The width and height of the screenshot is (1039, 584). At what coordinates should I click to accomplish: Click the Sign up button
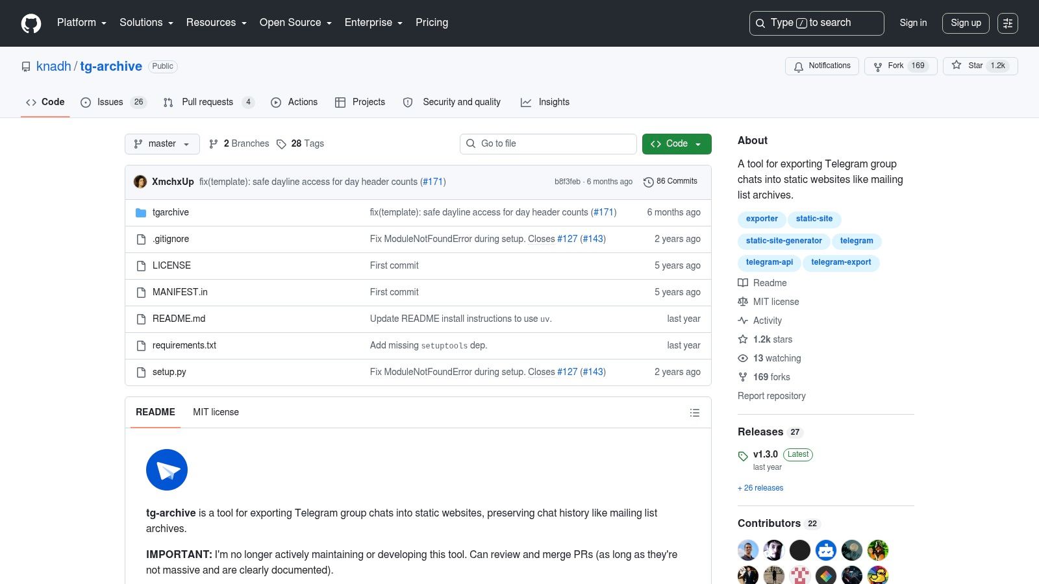[966, 23]
